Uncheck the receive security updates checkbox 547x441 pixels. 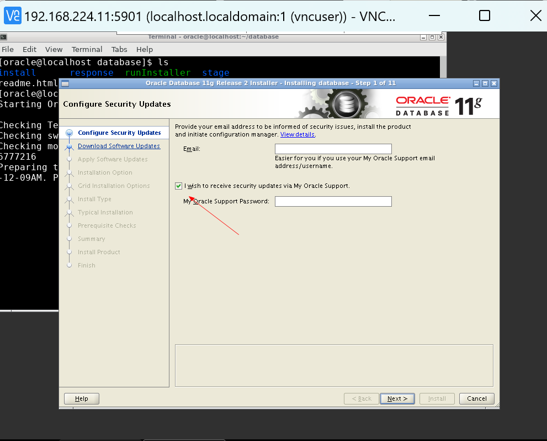click(179, 186)
